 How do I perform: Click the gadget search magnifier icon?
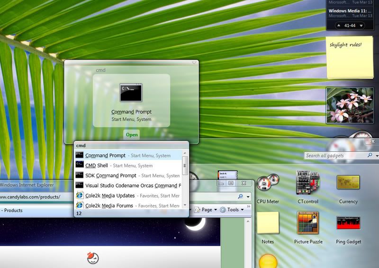point(370,156)
